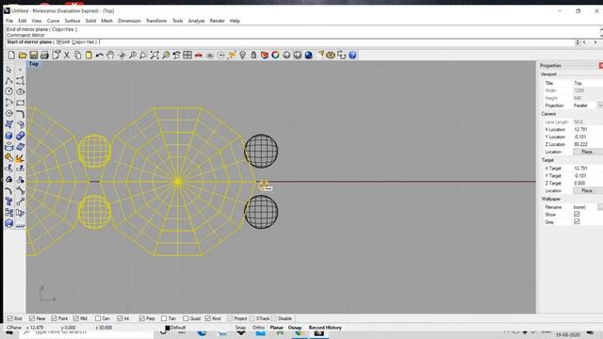Open the File menu
Viewport: 603px width, 339px height.
(9, 21)
